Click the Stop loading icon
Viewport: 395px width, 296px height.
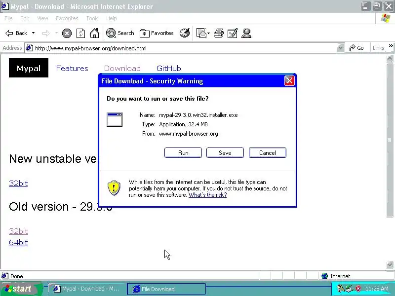click(x=67, y=33)
